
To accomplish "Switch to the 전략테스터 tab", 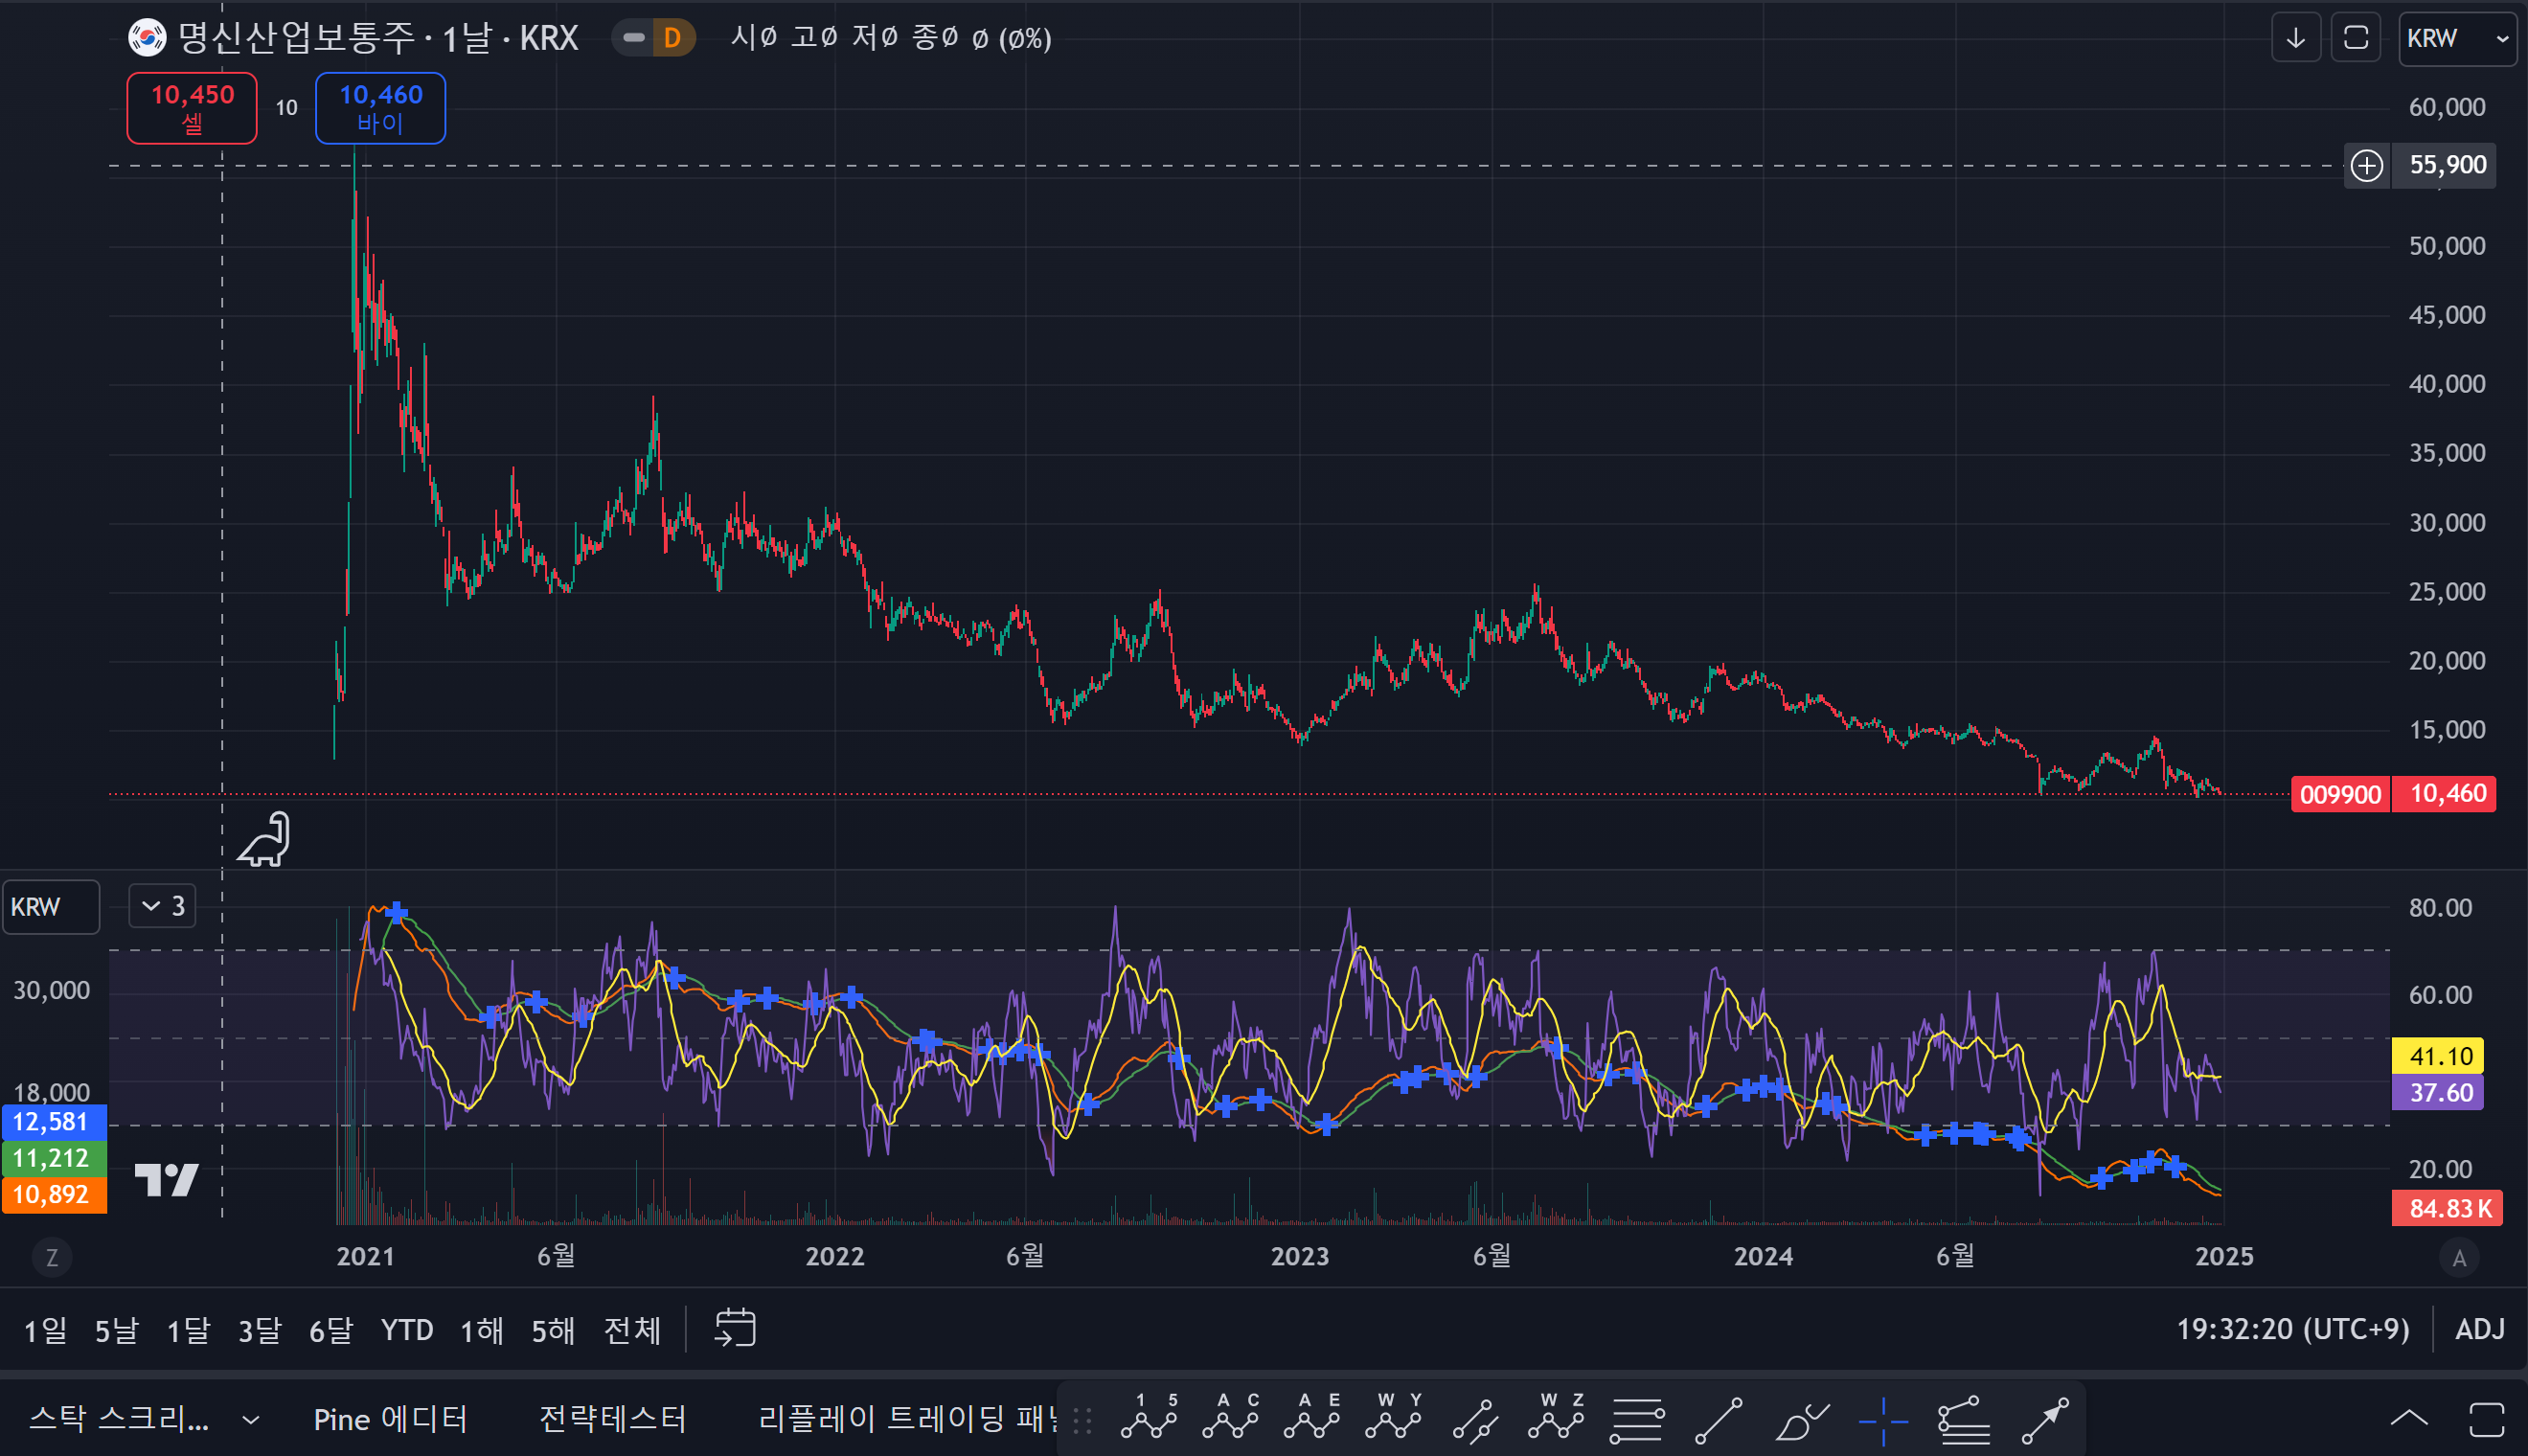I will pyautogui.click(x=612, y=1419).
